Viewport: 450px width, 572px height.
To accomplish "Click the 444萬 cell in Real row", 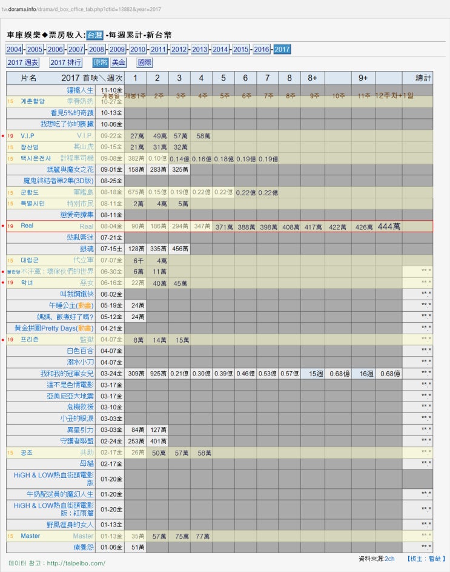I will coord(389,226).
